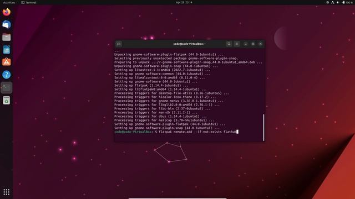
Task: Click the new tab button in Terminal
Action: point(119,44)
